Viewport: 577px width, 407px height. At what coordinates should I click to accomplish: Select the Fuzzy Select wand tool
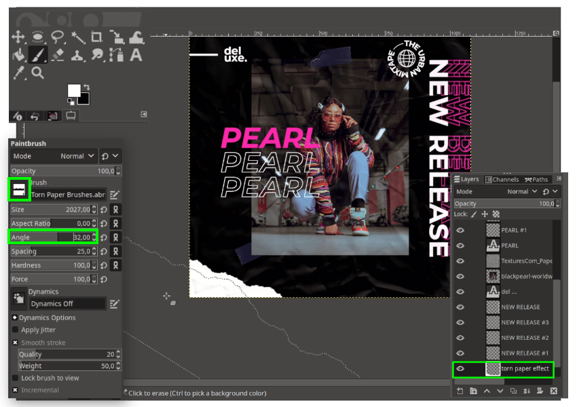point(77,37)
